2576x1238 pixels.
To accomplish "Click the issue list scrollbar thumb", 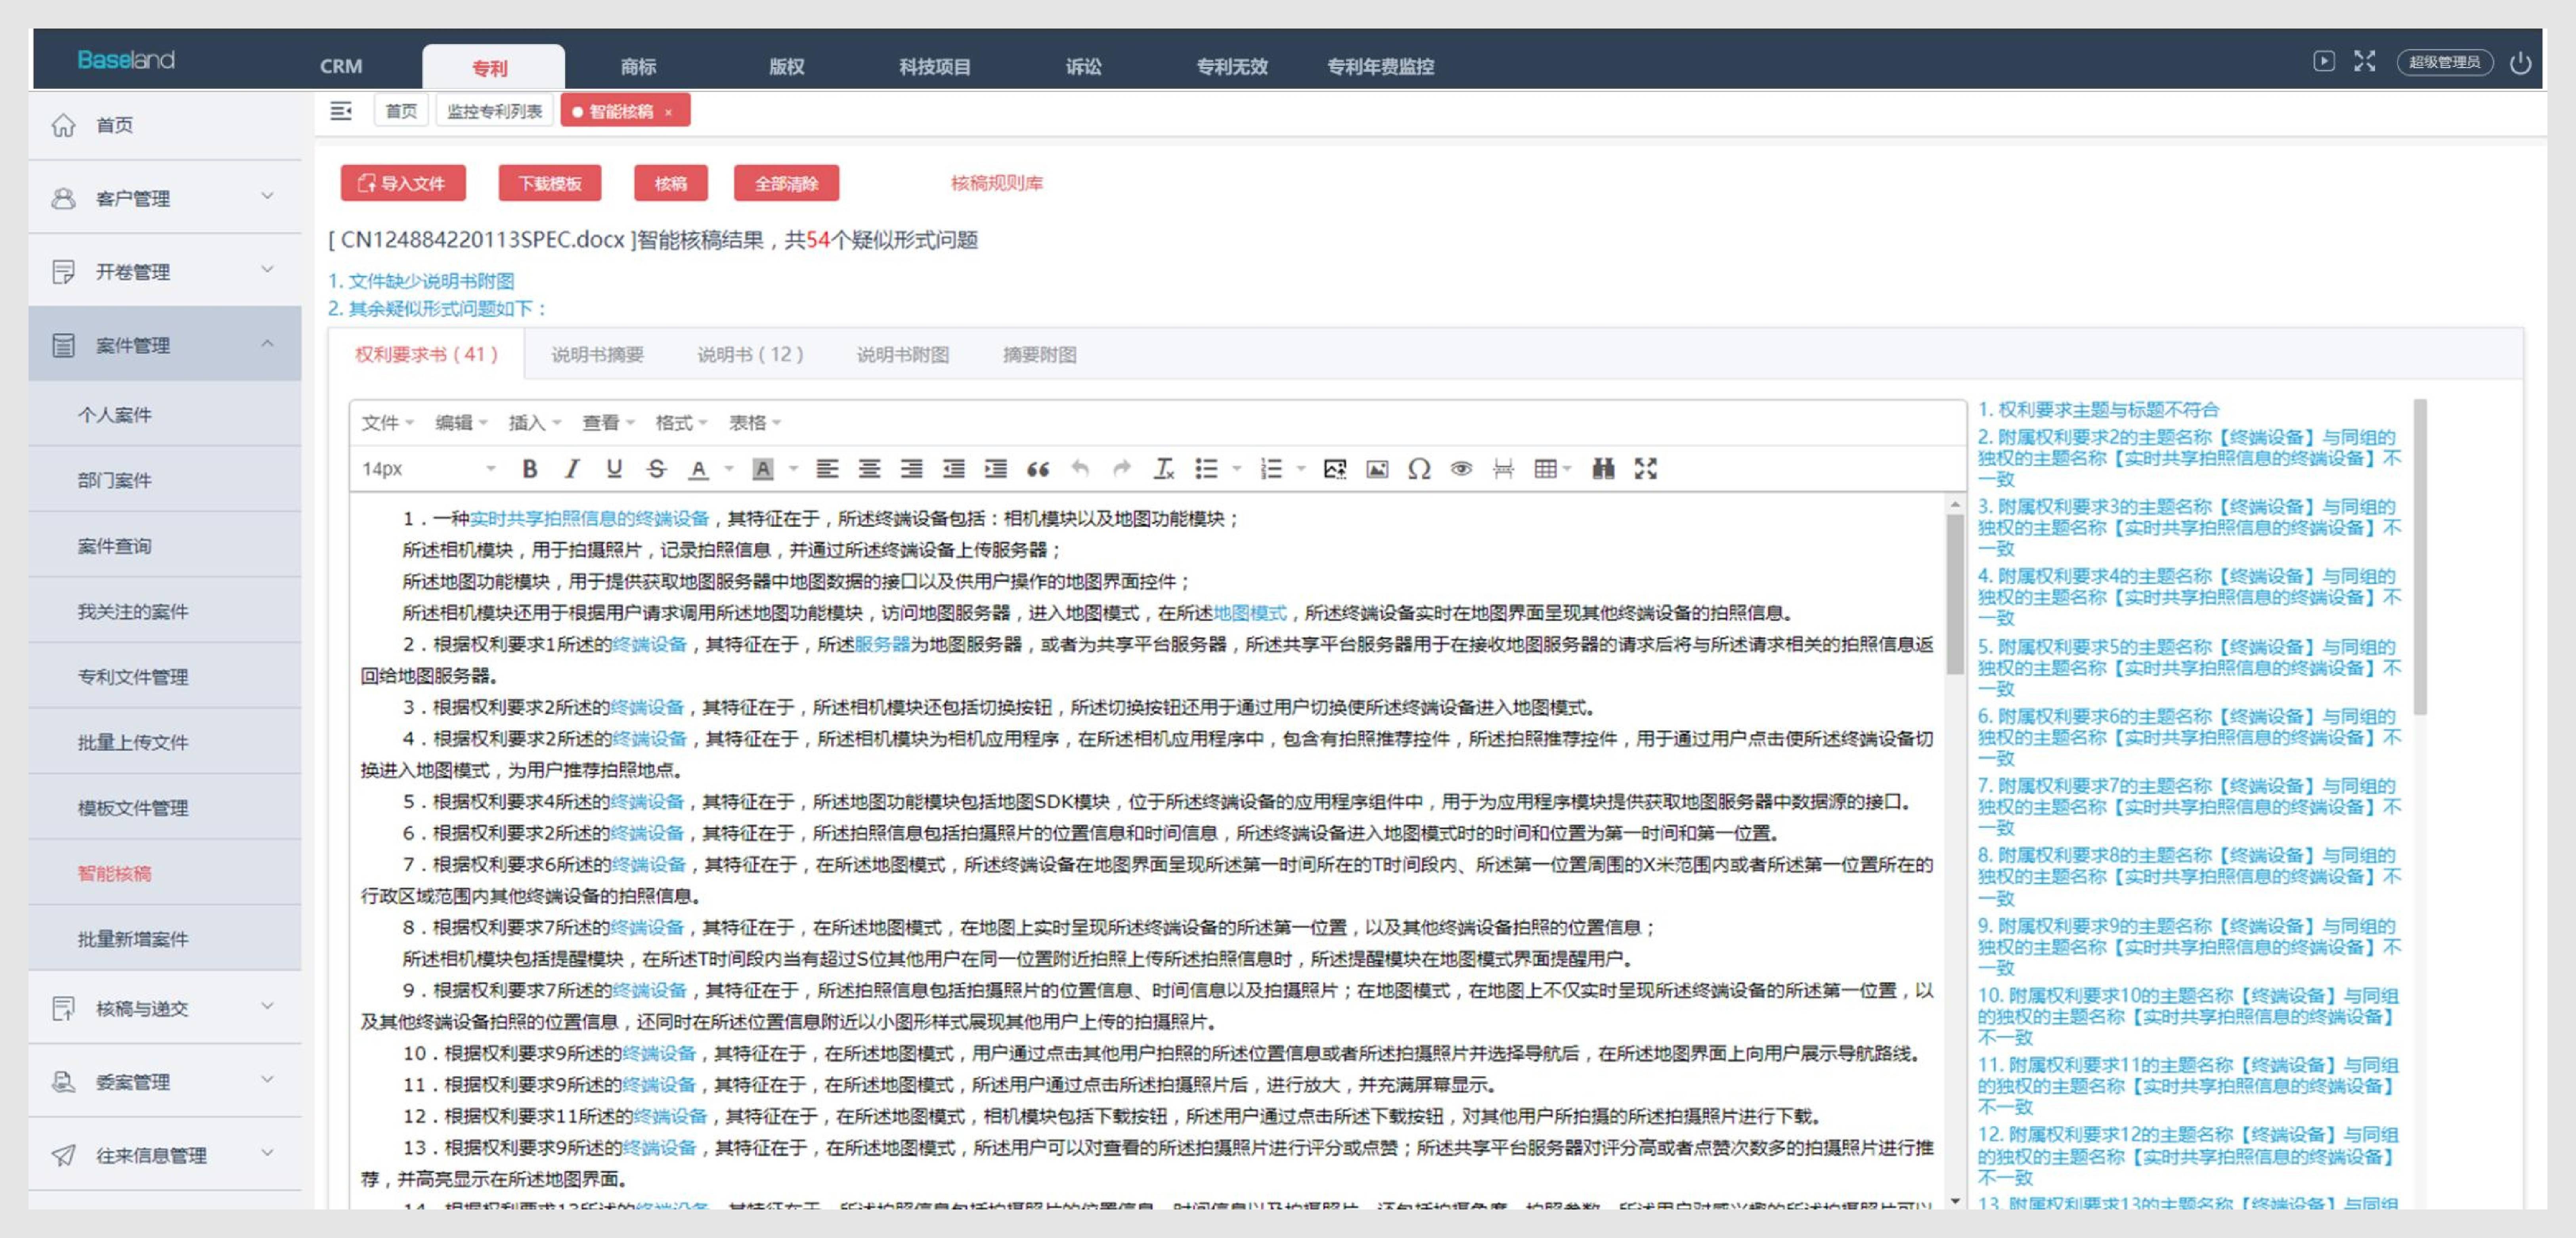I will [2420, 557].
